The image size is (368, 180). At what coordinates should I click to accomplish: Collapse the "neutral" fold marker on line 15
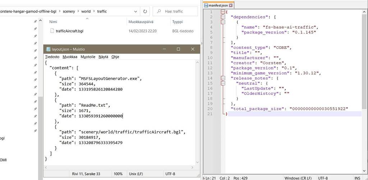[223, 83]
